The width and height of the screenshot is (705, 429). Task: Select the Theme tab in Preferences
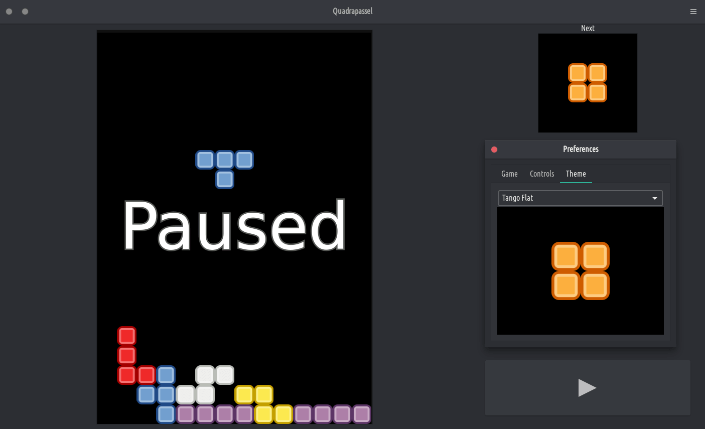point(576,174)
